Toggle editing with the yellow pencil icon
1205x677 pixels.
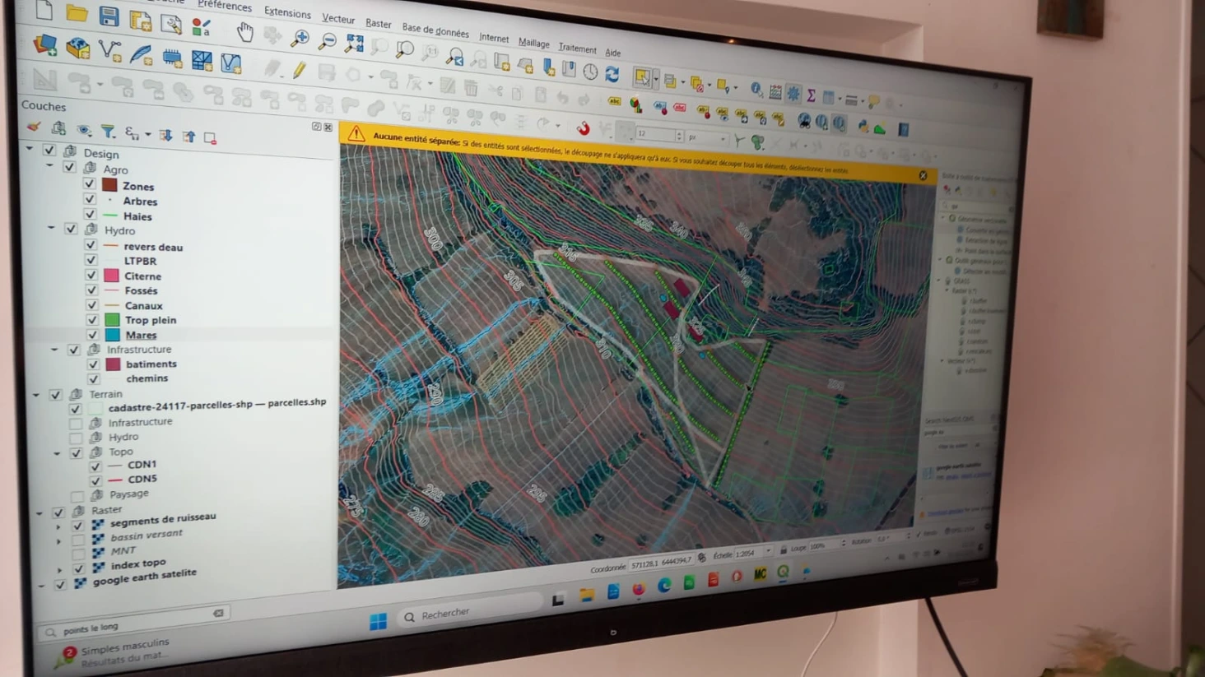tap(299, 71)
